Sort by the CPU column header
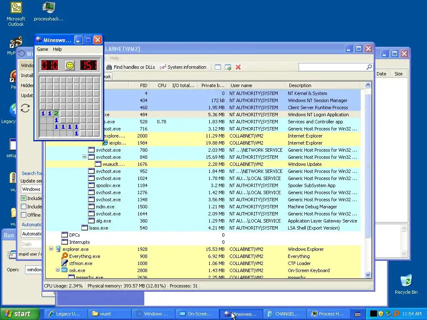The width and height of the screenshot is (427, 320). click(158, 85)
